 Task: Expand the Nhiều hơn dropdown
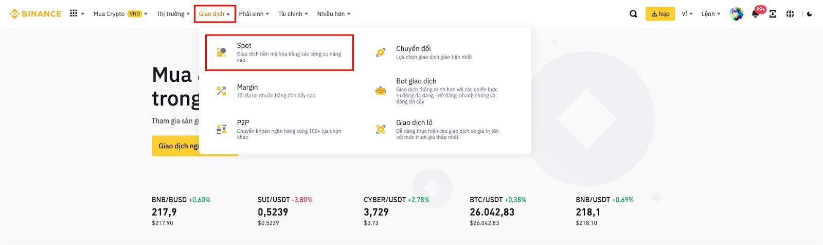coord(334,14)
